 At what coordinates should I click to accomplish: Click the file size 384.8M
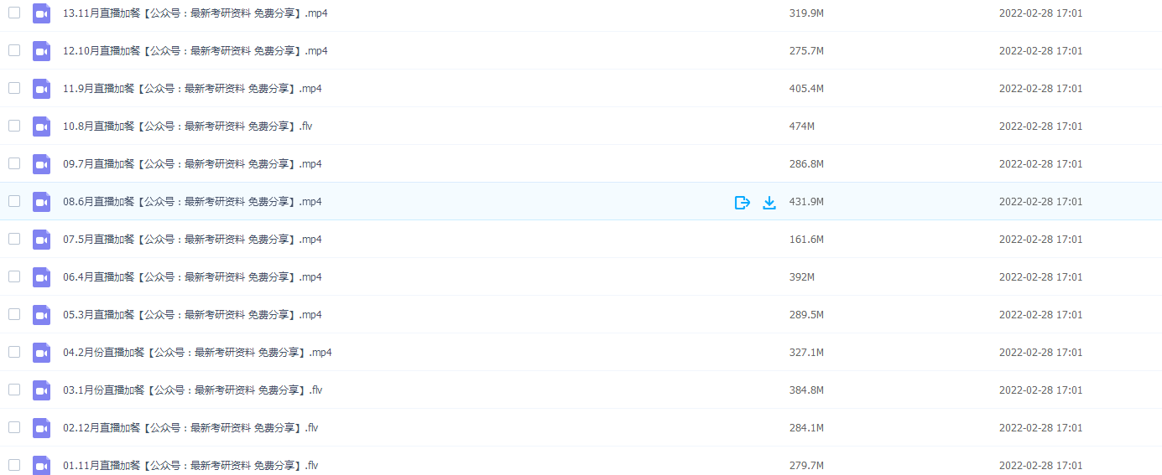tap(806, 390)
